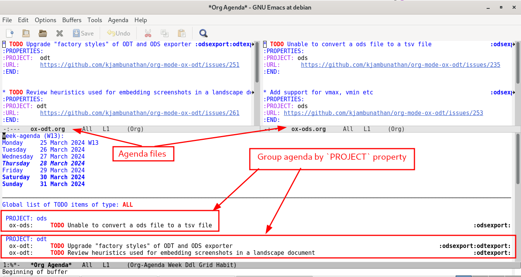Select Wednesday 27 March 2024 agenda line
The height and width of the screenshot is (277, 521).
pyautogui.click(x=44, y=157)
